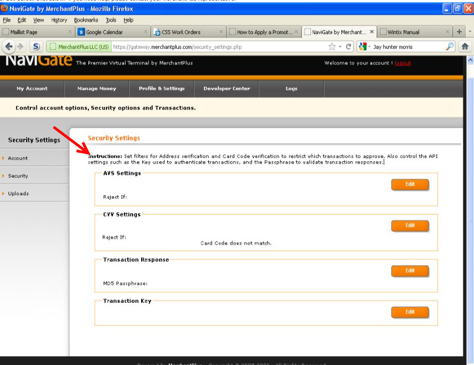
Task: Click the URL address field
Action: pyautogui.click(x=220, y=47)
